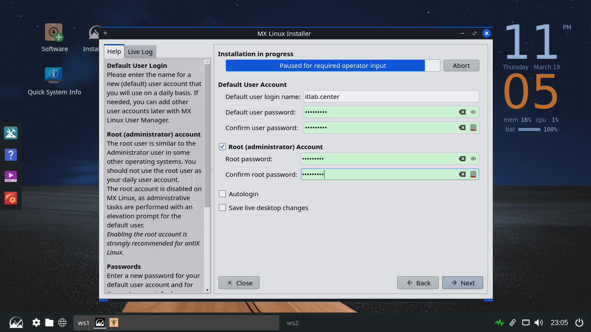591x332 pixels.
Task: Open the power menu icon
Action: [579, 322]
